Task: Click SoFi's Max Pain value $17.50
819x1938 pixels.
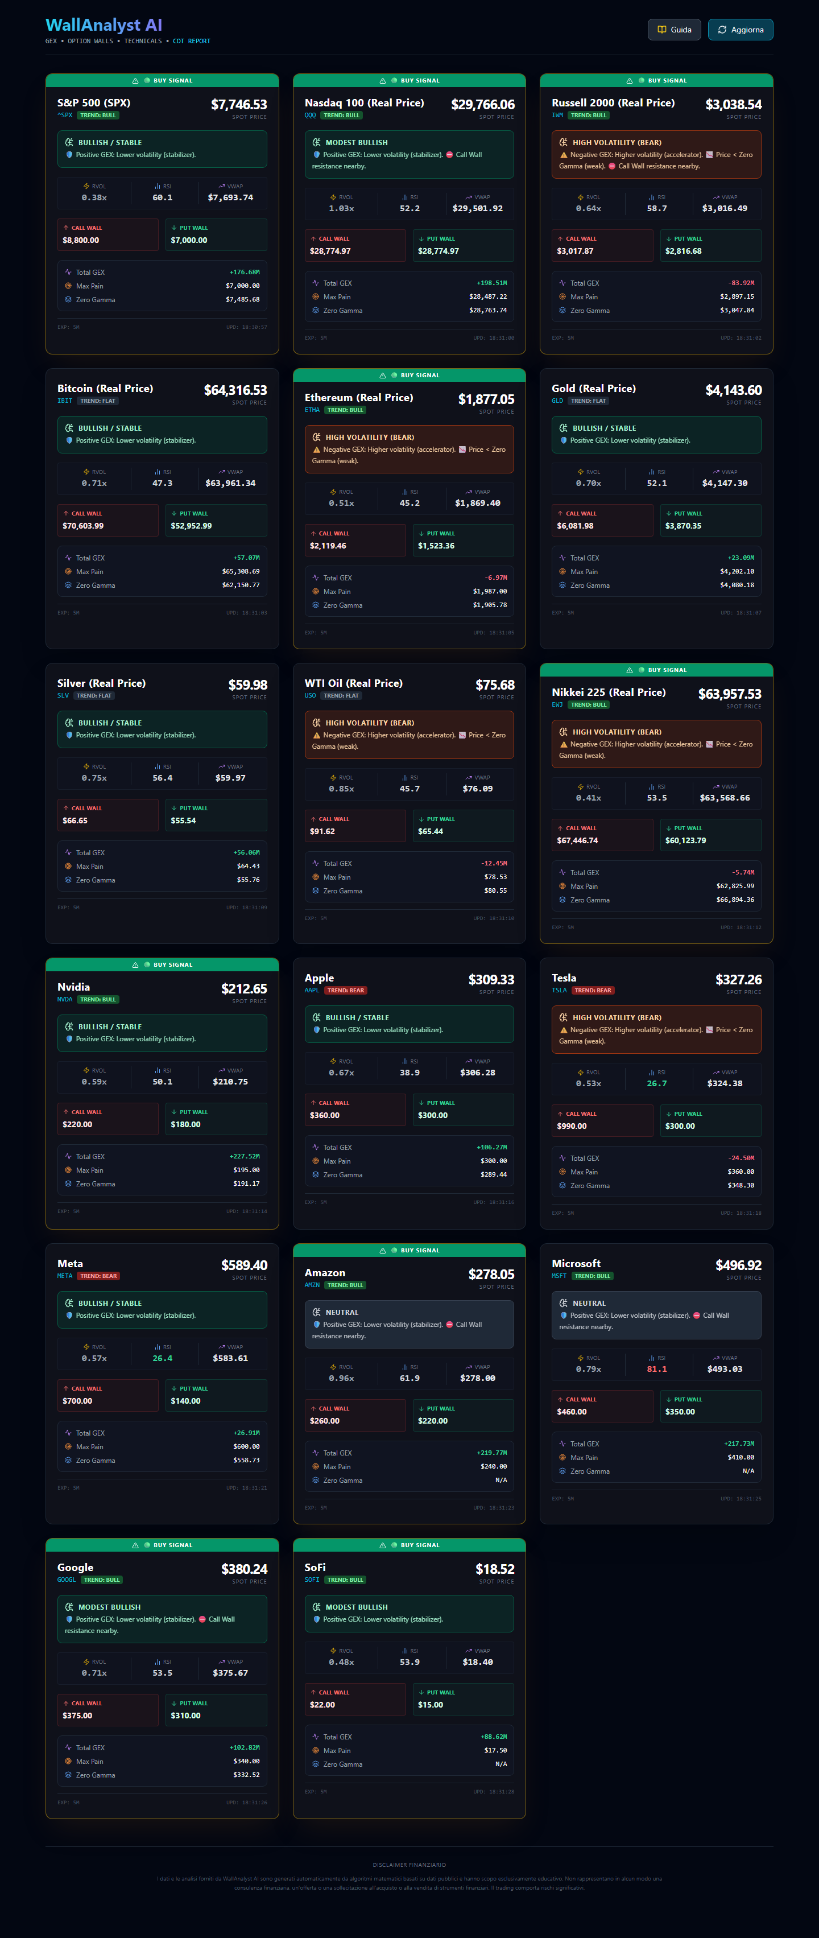Action: point(495,1751)
